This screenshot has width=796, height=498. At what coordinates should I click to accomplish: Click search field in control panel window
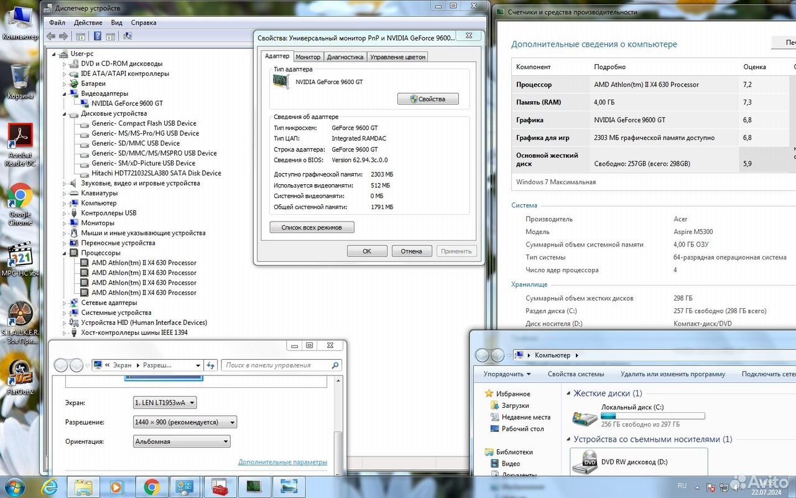point(282,365)
